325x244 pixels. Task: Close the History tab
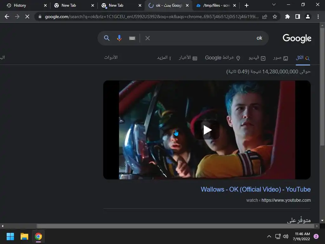click(45, 5)
